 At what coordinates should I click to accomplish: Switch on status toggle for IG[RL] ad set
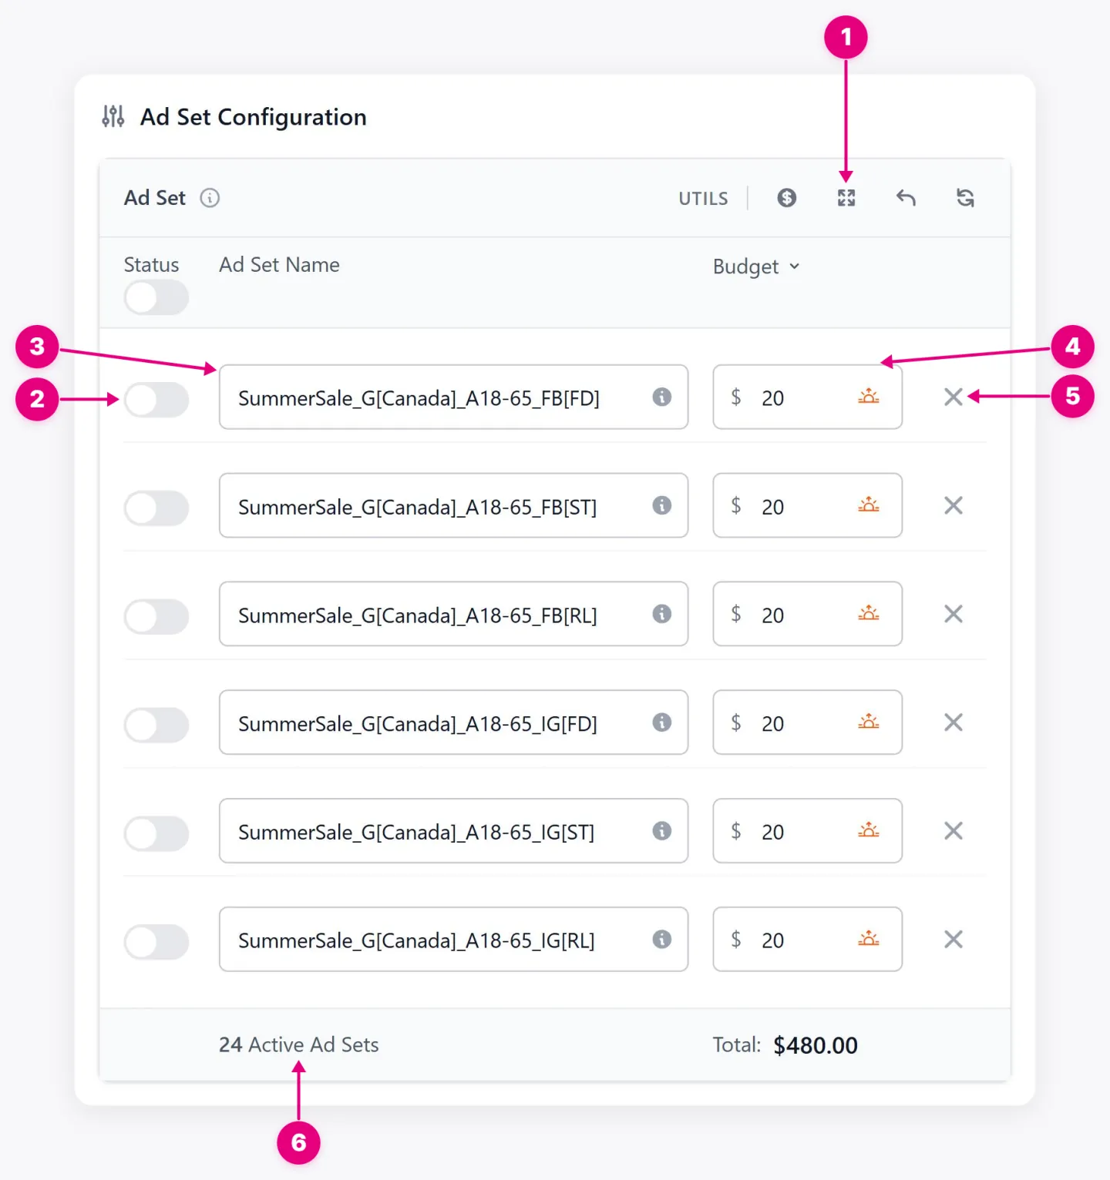click(156, 943)
